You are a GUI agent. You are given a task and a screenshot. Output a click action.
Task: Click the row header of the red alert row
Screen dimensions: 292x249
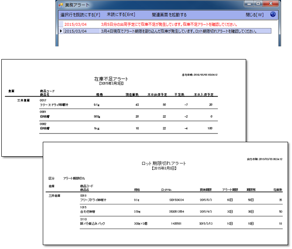[61, 24]
